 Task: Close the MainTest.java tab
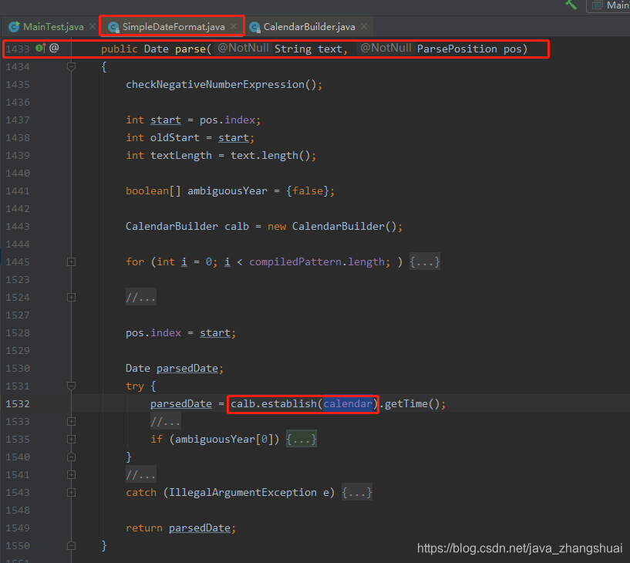(93, 26)
